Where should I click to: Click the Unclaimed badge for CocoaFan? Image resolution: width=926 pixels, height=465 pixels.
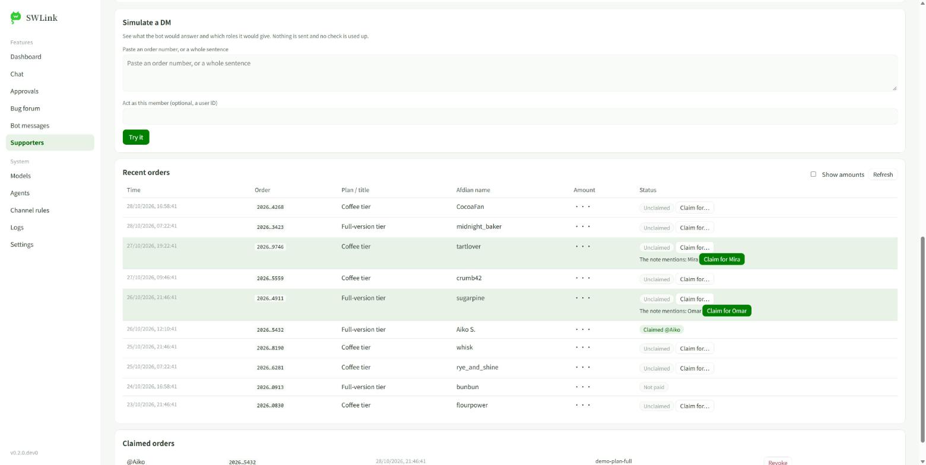(657, 208)
